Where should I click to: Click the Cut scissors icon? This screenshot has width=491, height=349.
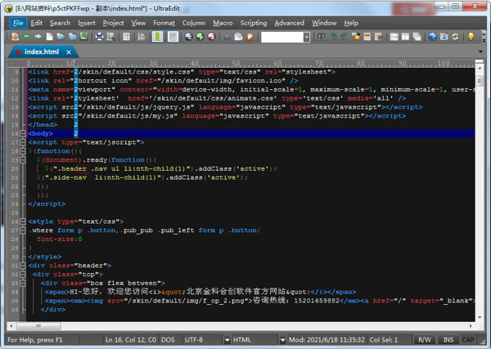227,37
